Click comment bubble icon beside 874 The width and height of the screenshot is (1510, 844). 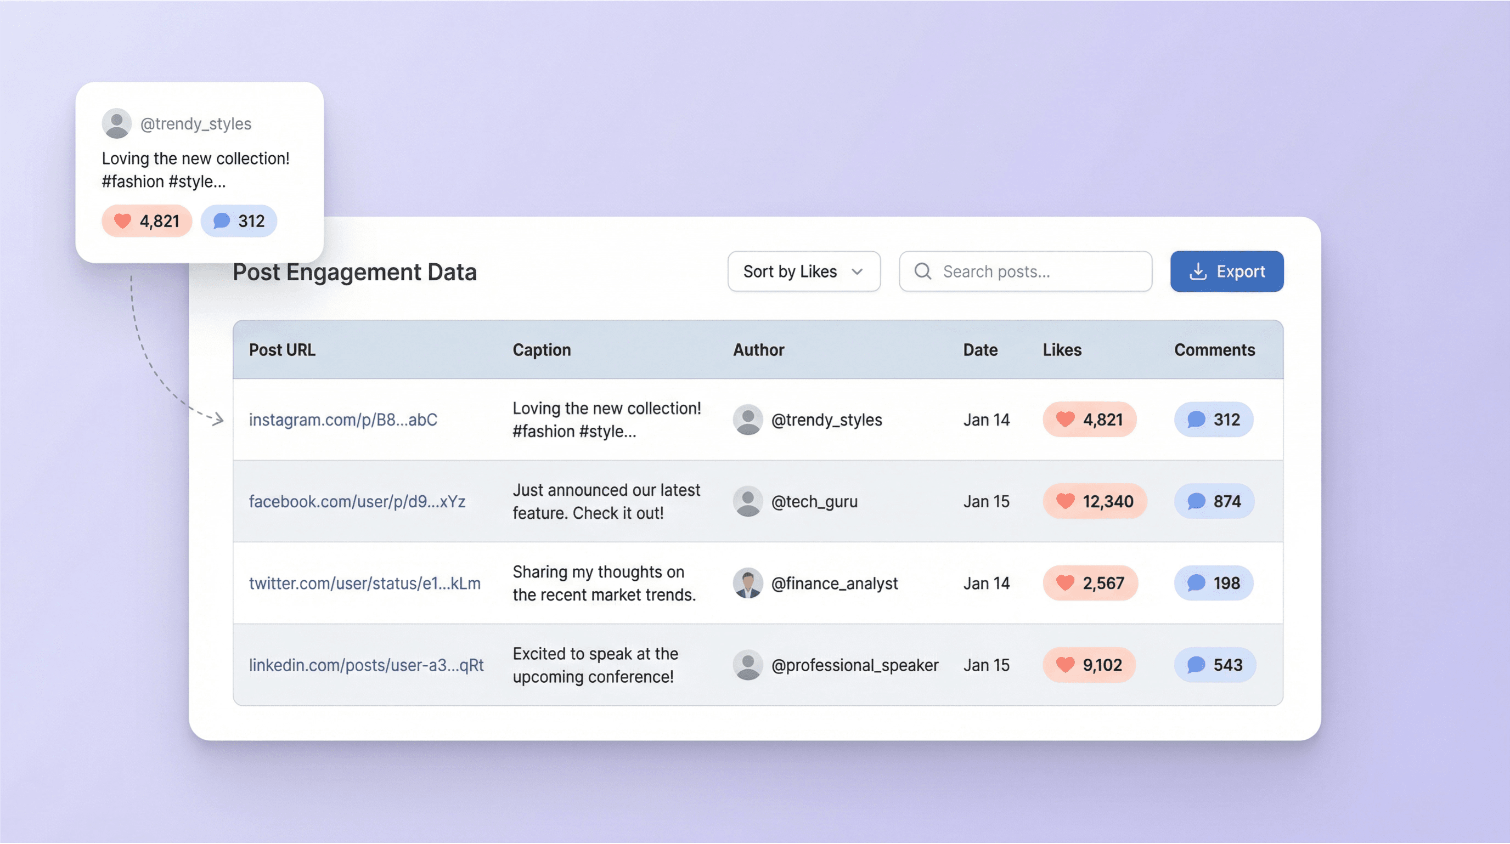pos(1196,501)
